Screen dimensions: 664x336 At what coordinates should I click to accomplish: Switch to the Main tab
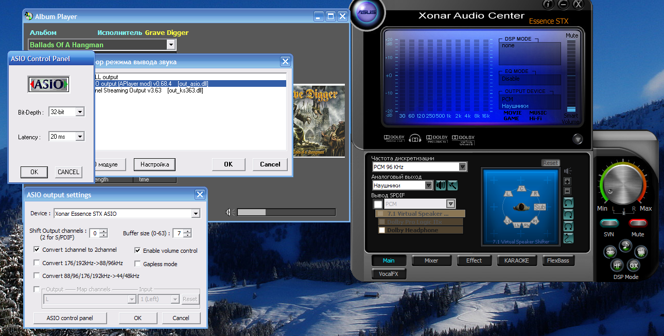[389, 260]
